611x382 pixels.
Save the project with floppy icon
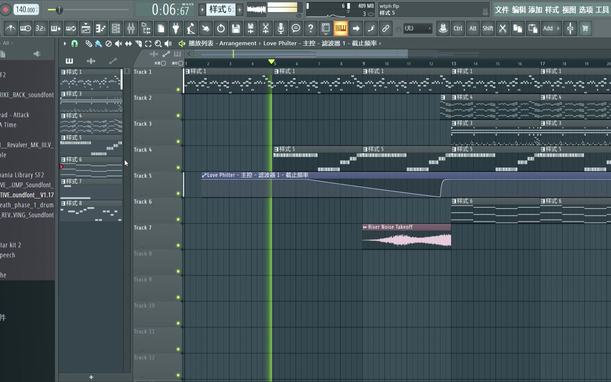tap(236, 28)
